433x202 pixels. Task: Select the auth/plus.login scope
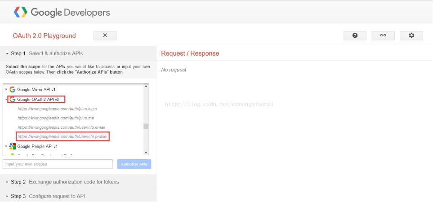(x=57, y=109)
